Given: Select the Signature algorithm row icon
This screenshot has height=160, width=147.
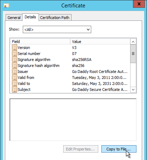Looking at the screenshot, I should 14,60.
